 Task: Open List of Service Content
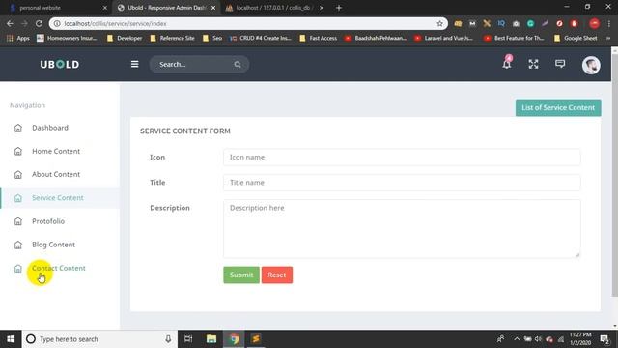(558, 107)
